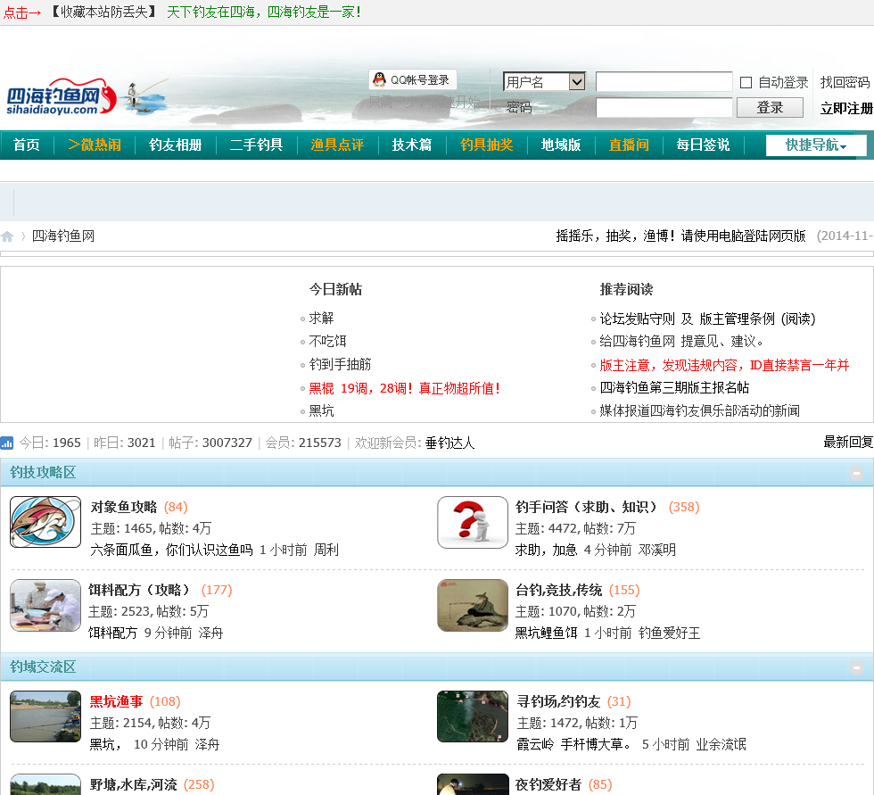Open the 钓到手抽筋 new post
874x795 pixels.
tap(340, 365)
